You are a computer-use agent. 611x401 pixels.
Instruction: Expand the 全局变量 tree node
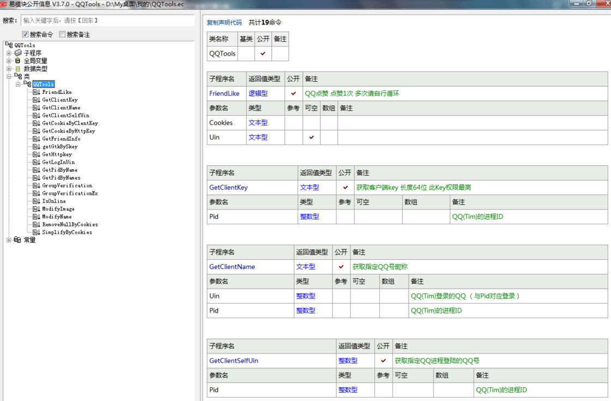coord(9,61)
